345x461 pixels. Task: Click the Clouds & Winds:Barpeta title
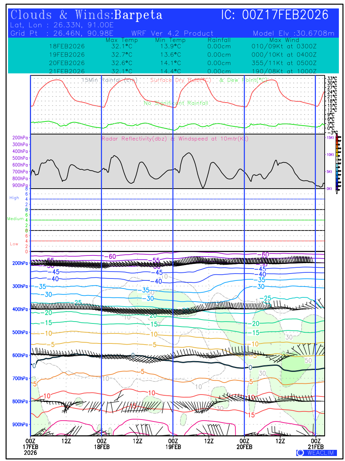tap(87, 15)
